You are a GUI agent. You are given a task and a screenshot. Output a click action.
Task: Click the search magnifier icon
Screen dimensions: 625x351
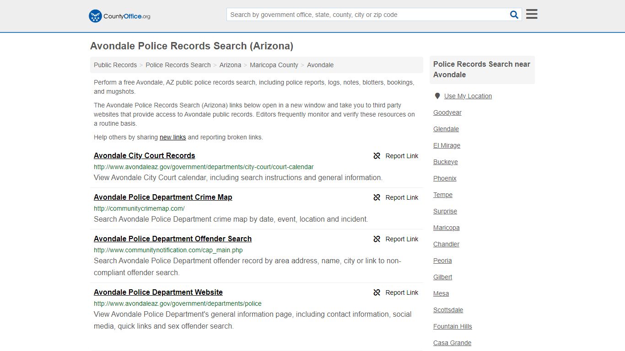(x=514, y=15)
